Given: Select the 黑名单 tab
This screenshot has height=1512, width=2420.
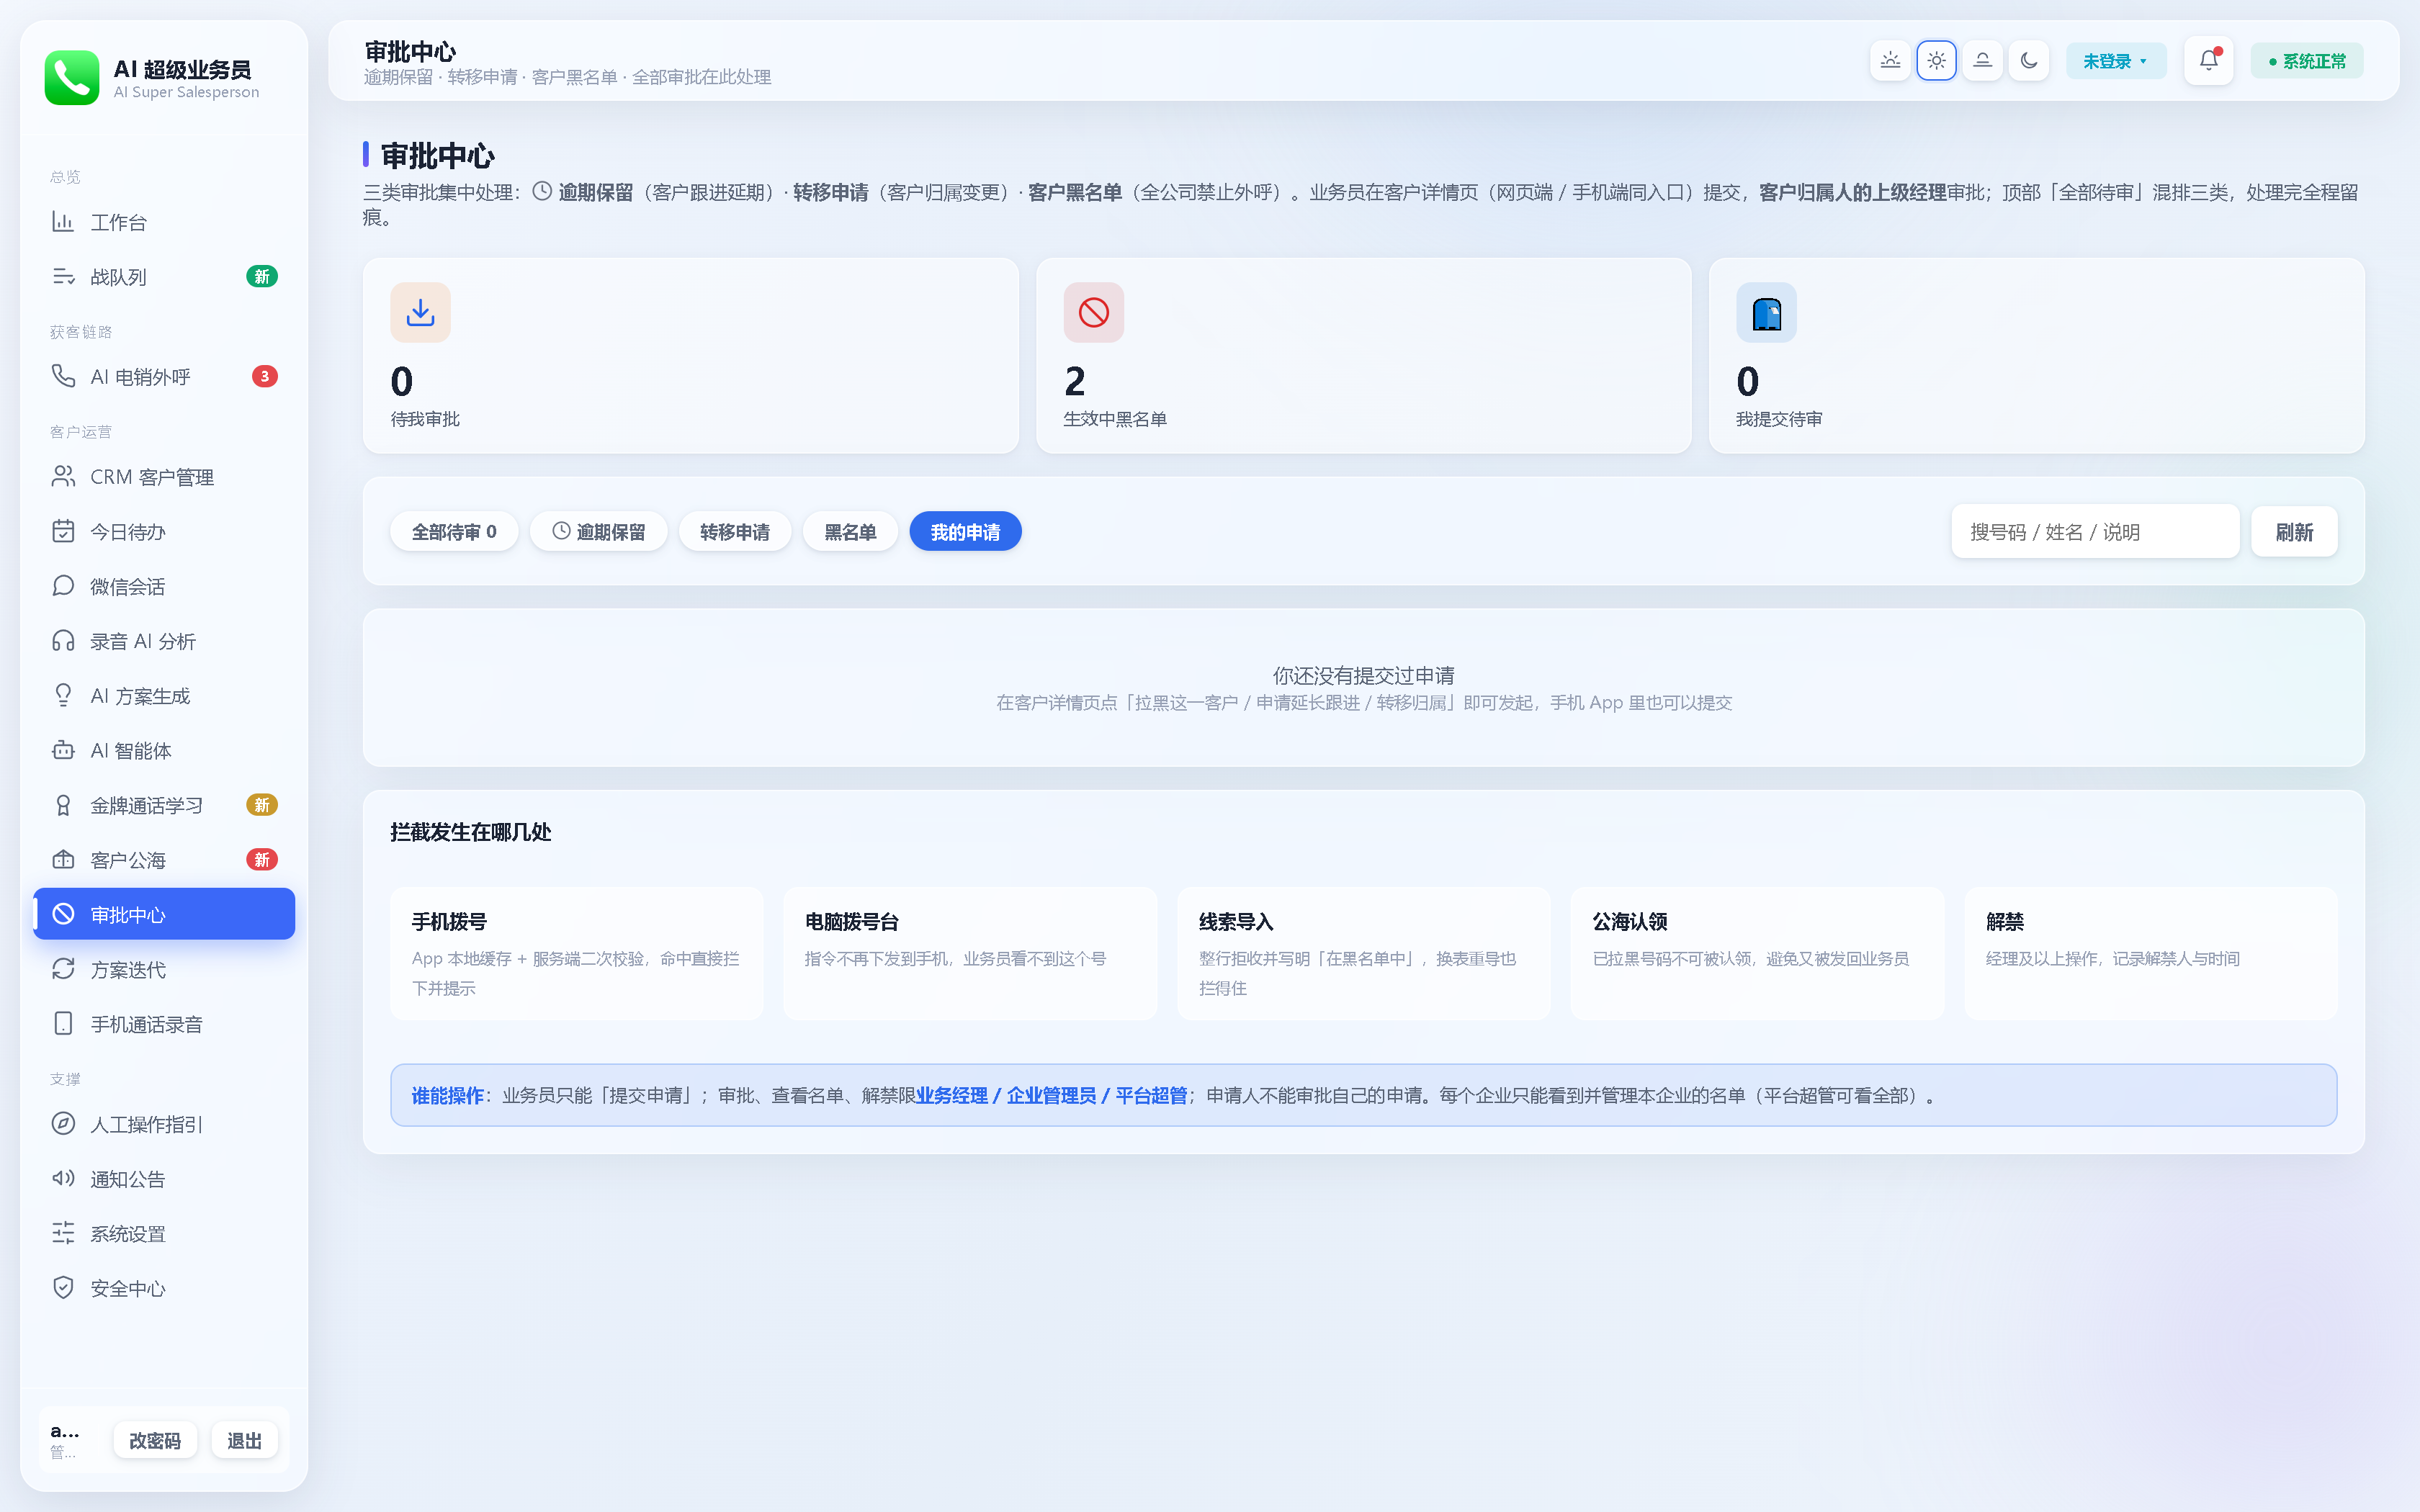Looking at the screenshot, I should pyautogui.click(x=850, y=532).
